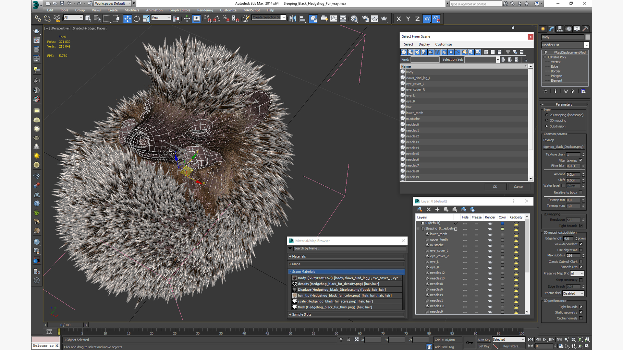
Task: Click the Search by Name field in Material browser
Action: [350, 249]
